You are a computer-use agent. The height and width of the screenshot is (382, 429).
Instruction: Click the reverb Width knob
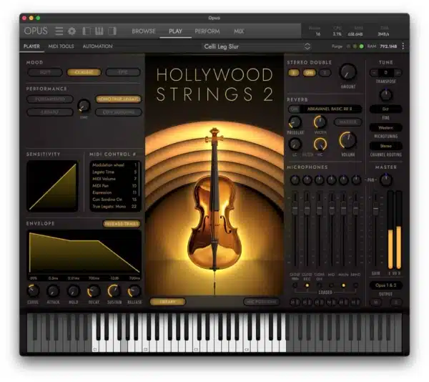pos(320,122)
